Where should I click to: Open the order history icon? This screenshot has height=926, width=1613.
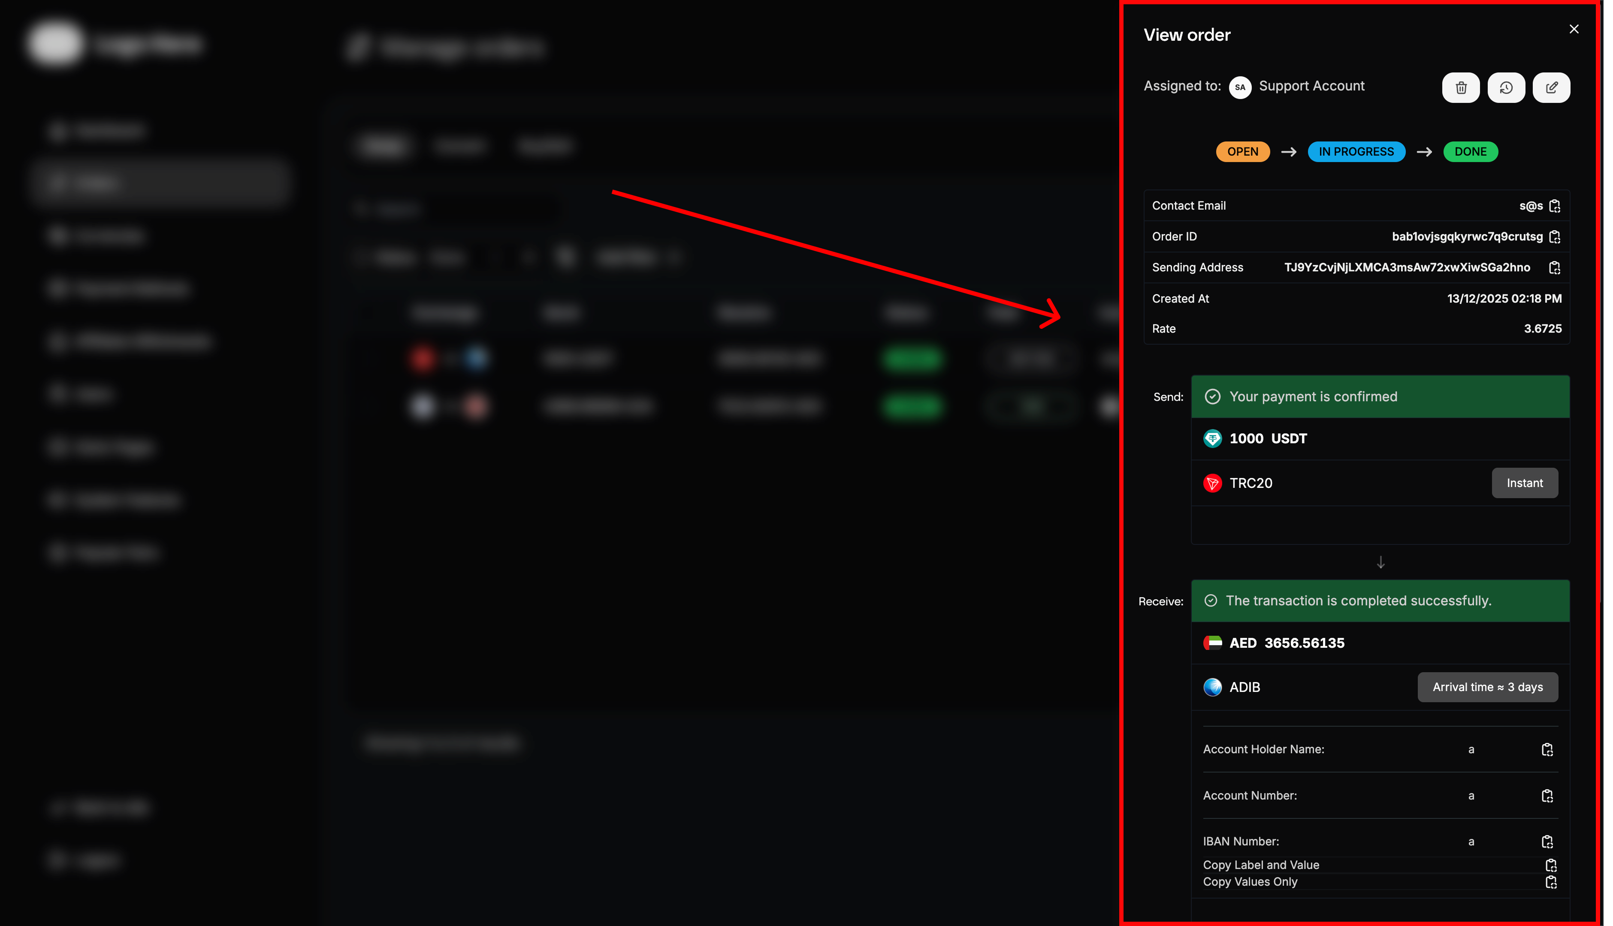coord(1506,87)
